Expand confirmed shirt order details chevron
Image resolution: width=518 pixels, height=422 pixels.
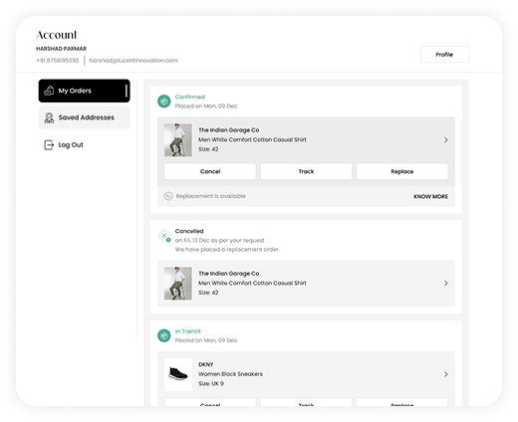446,140
